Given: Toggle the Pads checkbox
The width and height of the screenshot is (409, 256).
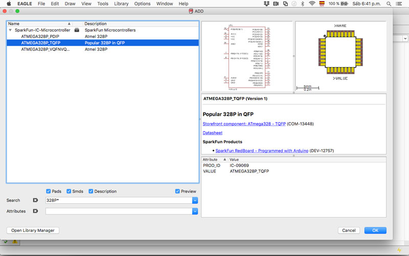Looking at the screenshot, I should click(48, 191).
